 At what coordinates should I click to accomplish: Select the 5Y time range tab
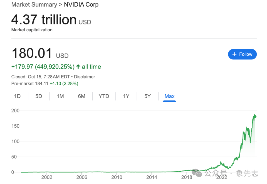point(147,96)
